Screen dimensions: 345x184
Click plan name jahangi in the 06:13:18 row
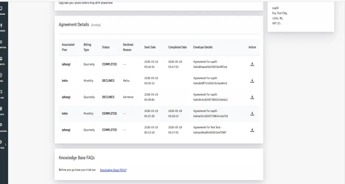point(66,130)
